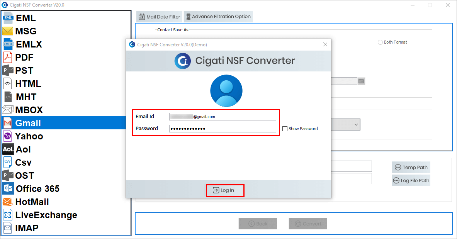
Task: Pick the IMAP mail icon
Action: 8,228
